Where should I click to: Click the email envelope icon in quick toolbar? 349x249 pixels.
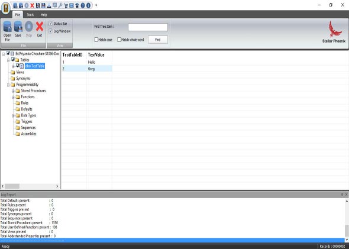click(x=72, y=5)
